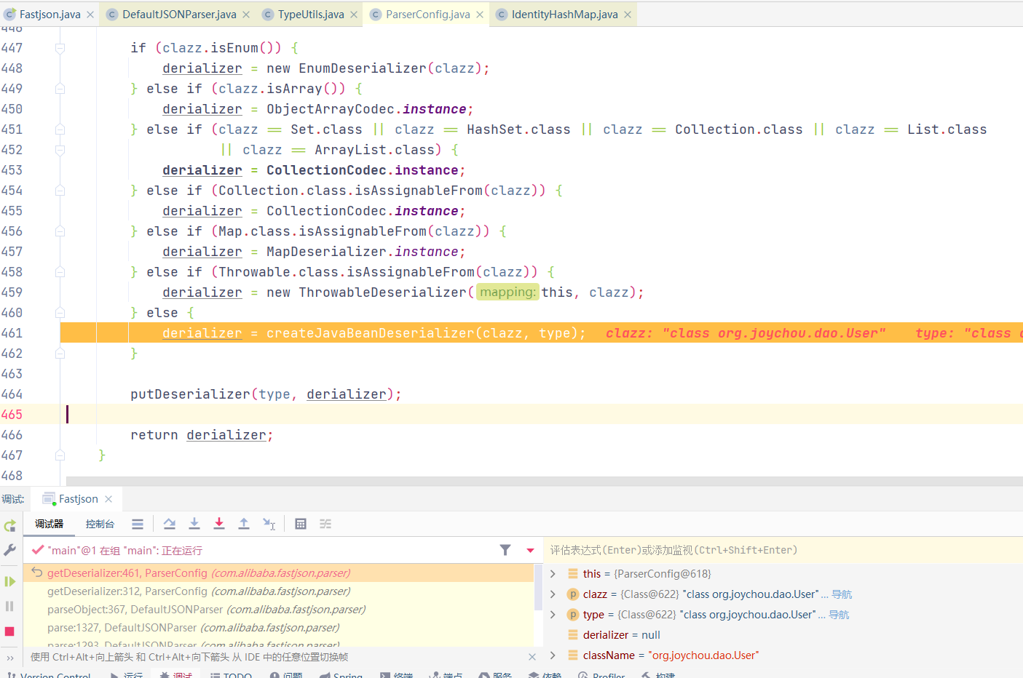Select the ParserConfig.java editor tab
The image size is (1023, 678).
point(427,15)
